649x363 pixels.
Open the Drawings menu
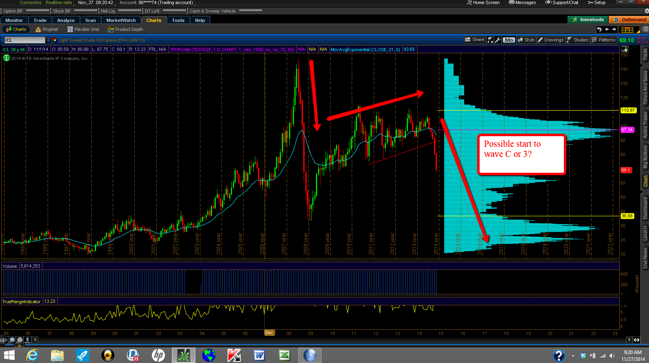click(550, 40)
